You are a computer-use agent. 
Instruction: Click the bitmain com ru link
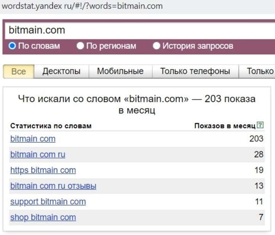tap(38, 154)
